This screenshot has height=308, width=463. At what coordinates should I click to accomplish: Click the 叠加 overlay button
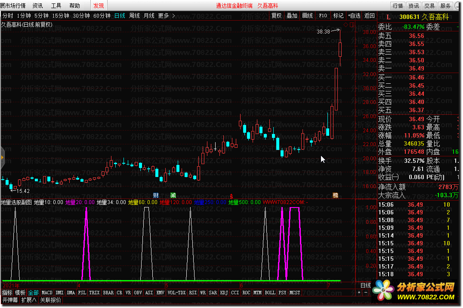point(292,15)
